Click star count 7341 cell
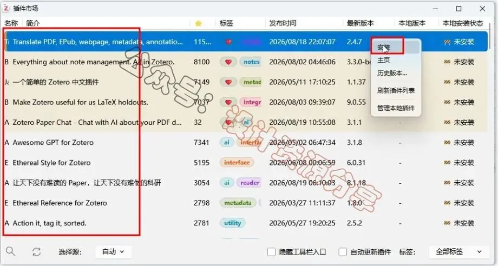The width and height of the screenshot is (498, 266). (201, 142)
